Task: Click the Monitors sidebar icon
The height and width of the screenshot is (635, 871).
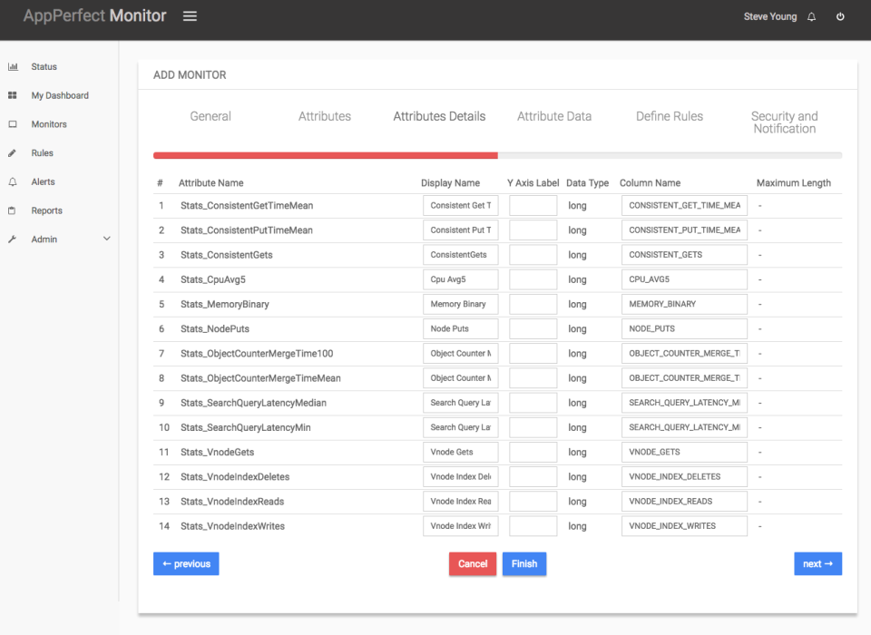Action: [x=13, y=123]
